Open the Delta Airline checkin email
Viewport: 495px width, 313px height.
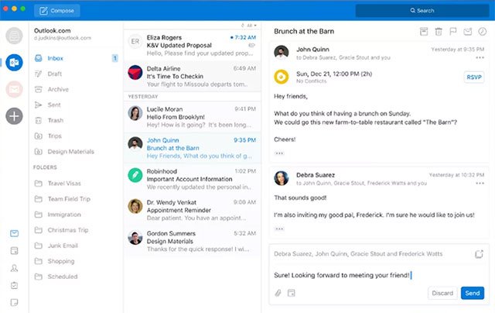pos(193,76)
